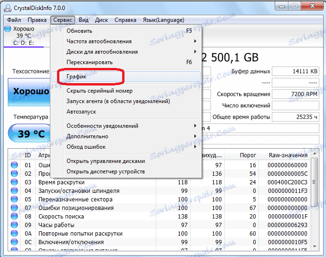This screenshot has height=257, width=326.
Task: Expand the Обход ошибок submenu
Action: point(126,147)
